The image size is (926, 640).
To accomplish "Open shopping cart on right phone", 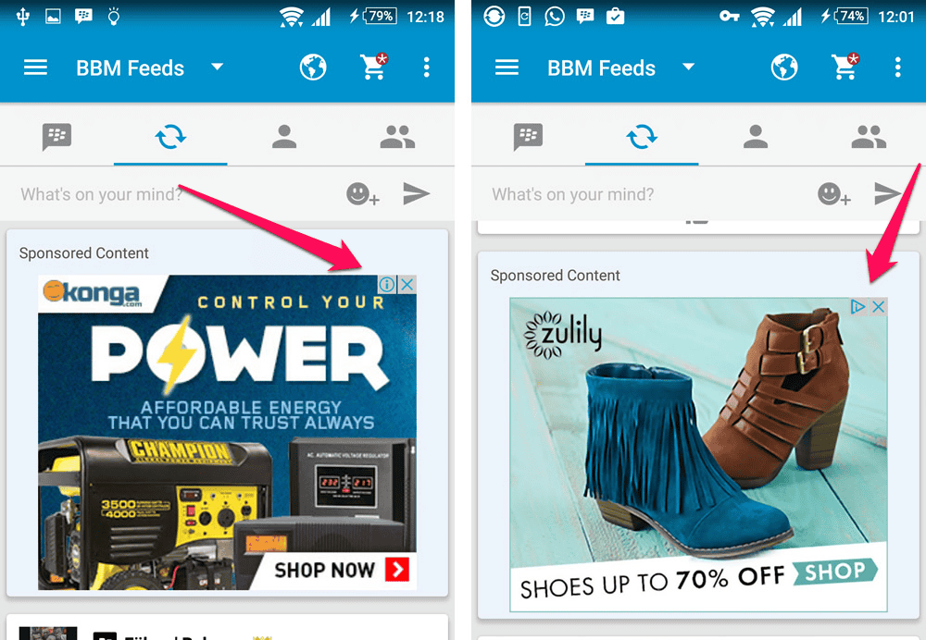I will tap(845, 67).
